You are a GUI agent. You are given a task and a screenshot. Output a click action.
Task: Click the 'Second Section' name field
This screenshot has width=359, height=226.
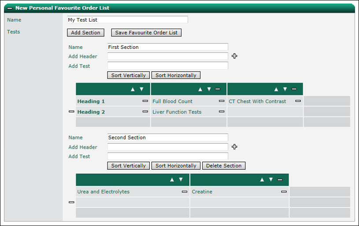click(167, 137)
